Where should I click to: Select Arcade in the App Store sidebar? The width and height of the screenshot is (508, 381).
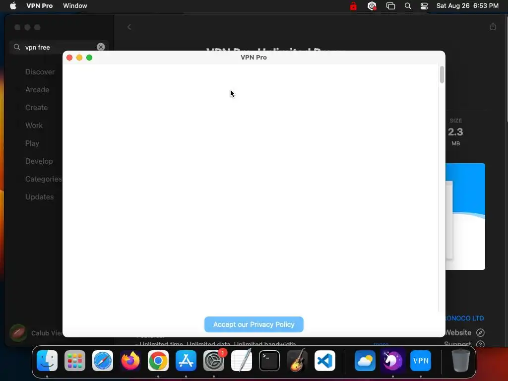click(x=37, y=90)
